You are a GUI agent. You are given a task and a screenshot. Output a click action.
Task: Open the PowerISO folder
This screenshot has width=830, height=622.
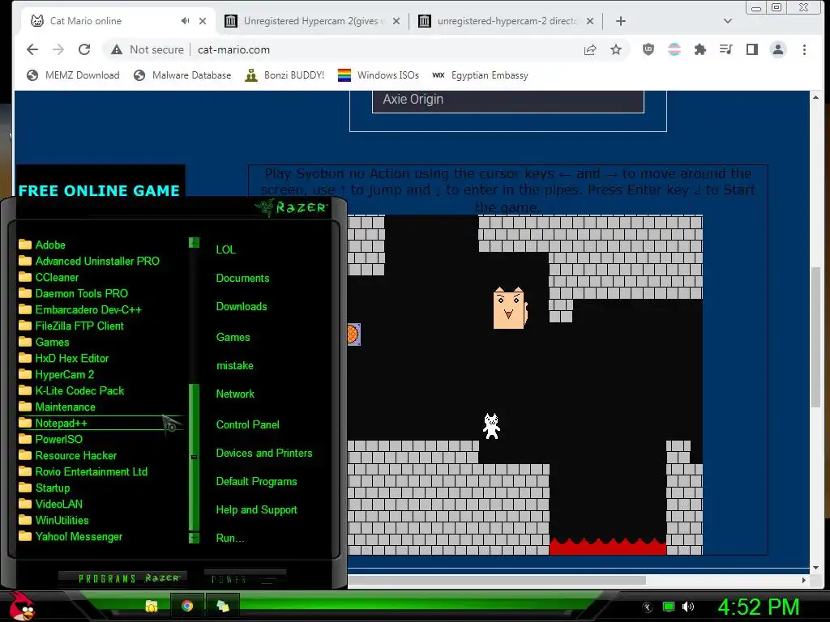coord(50,439)
